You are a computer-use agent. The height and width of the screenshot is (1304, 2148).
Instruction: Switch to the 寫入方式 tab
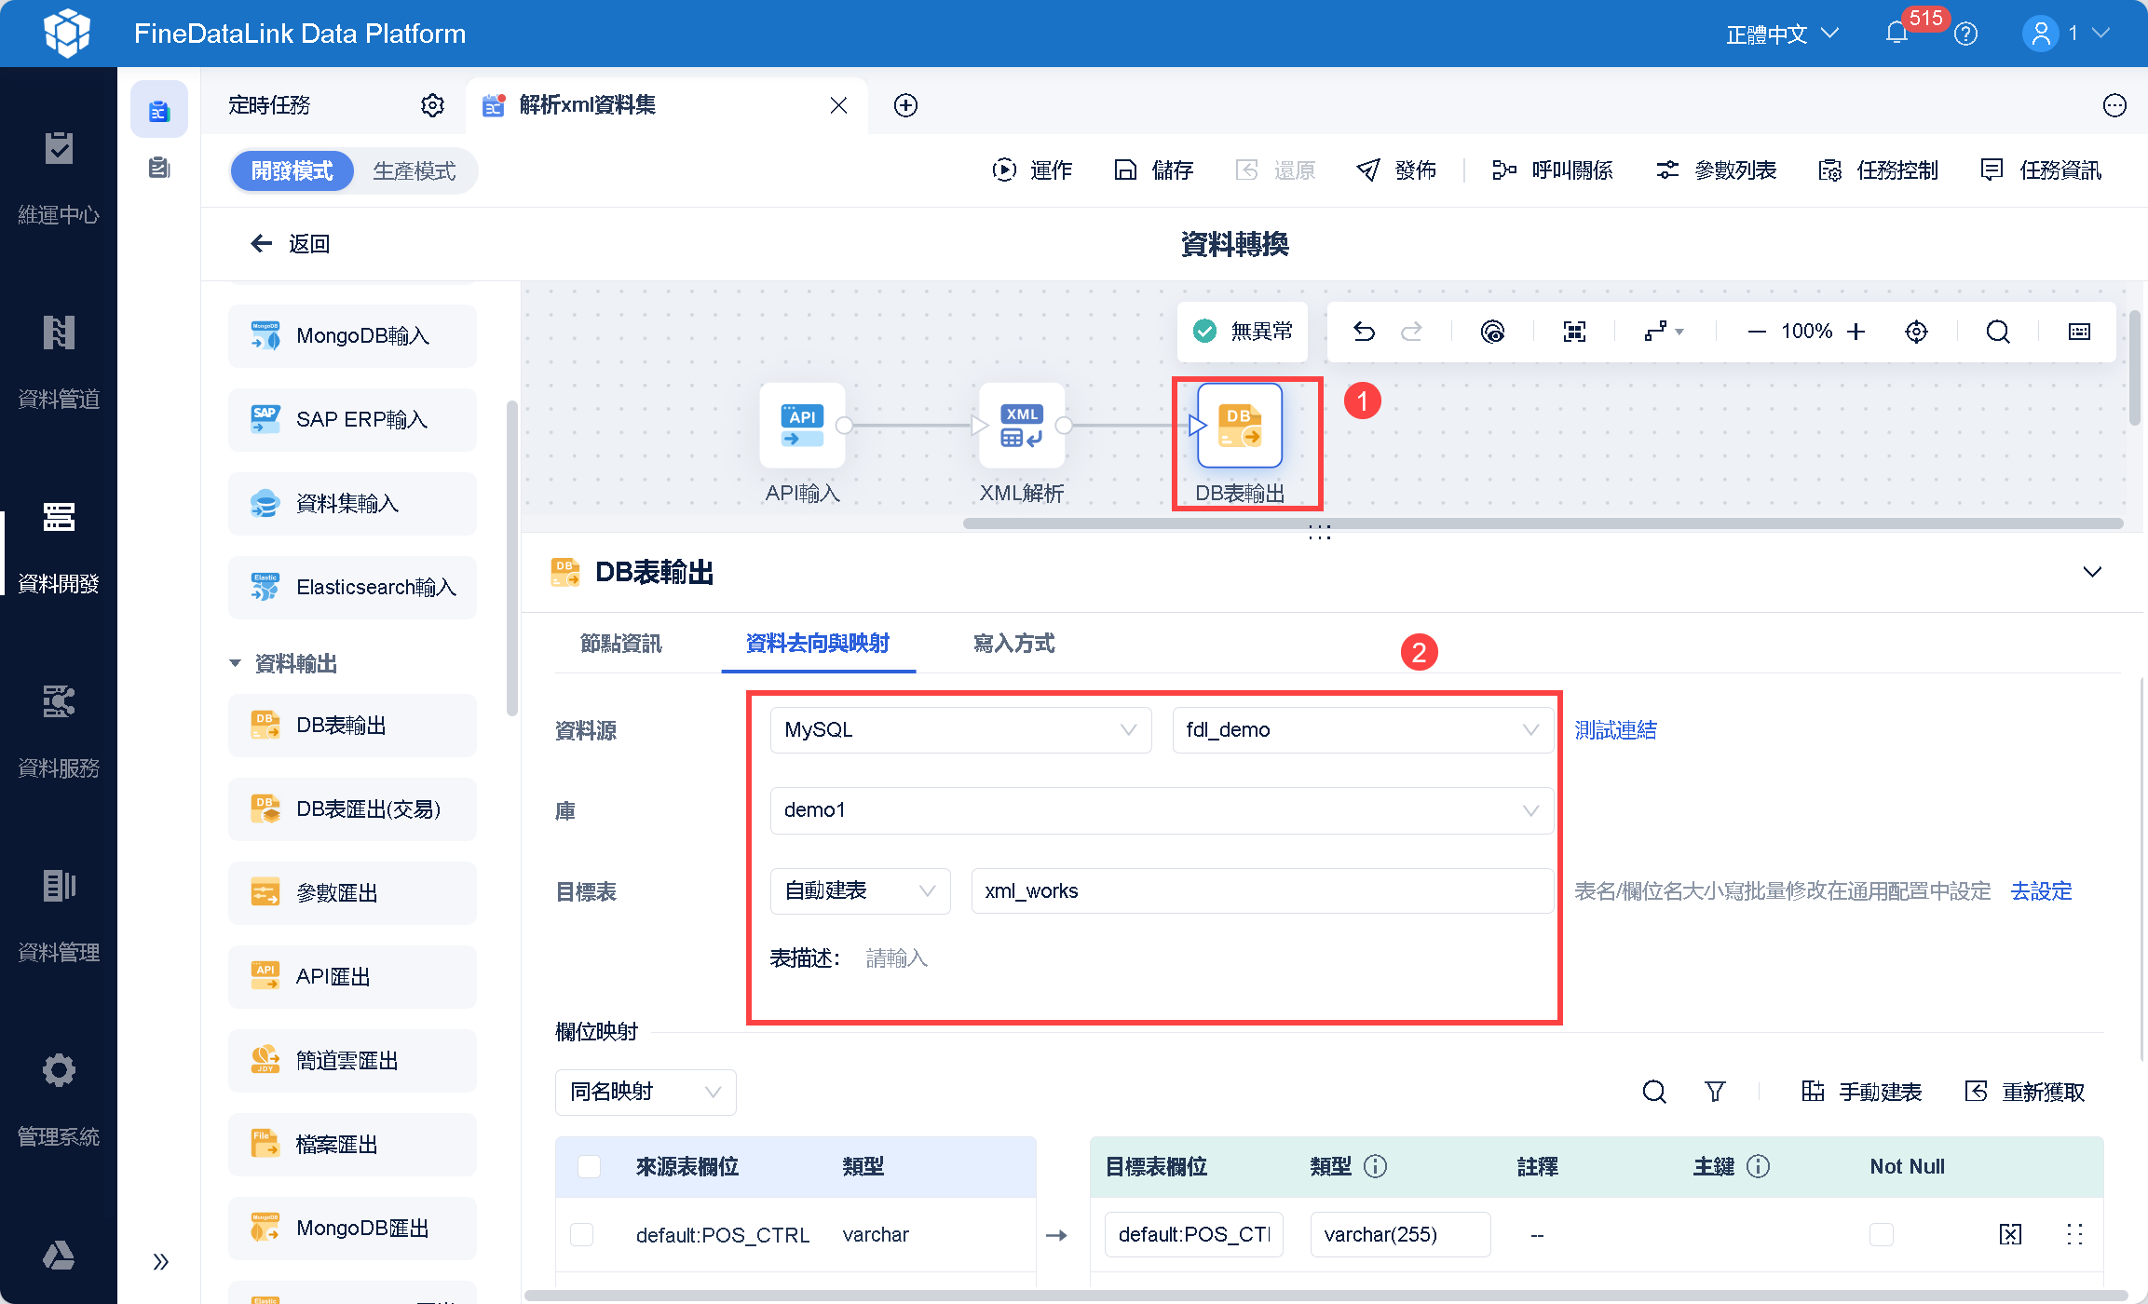pos(1013,644)
